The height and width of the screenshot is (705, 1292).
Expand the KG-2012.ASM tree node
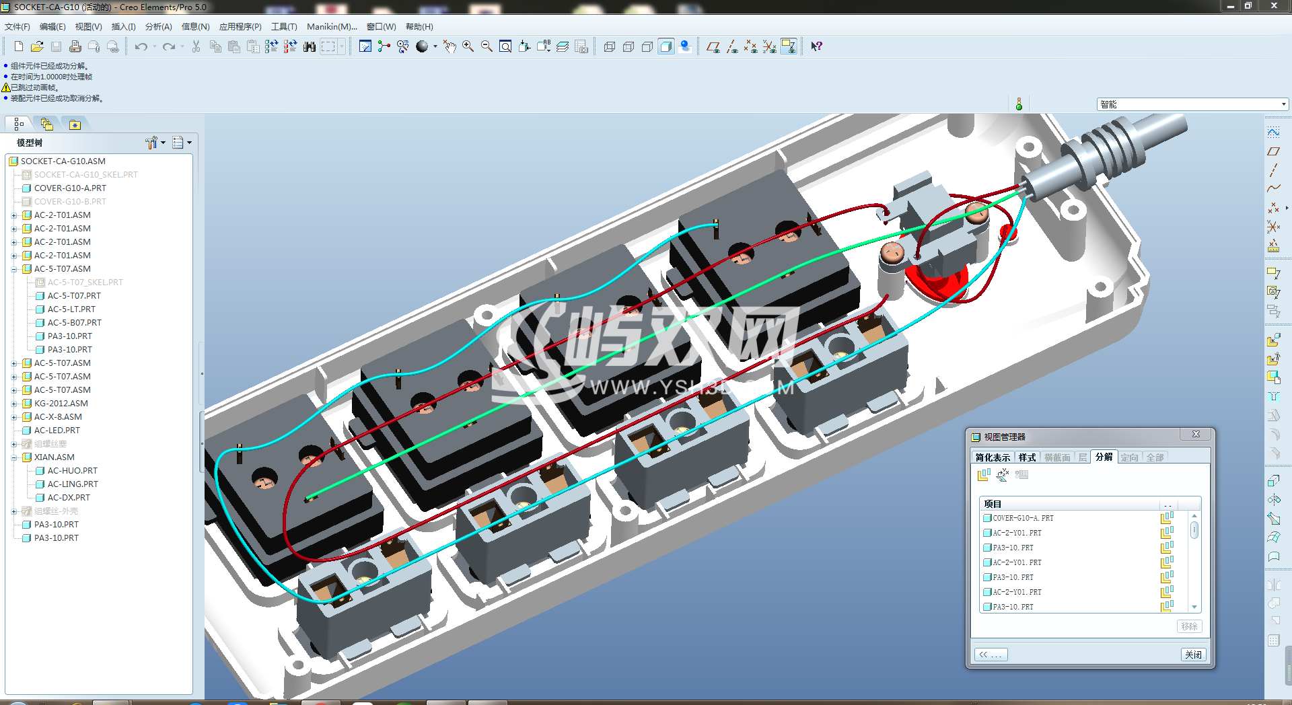point(14,404)
